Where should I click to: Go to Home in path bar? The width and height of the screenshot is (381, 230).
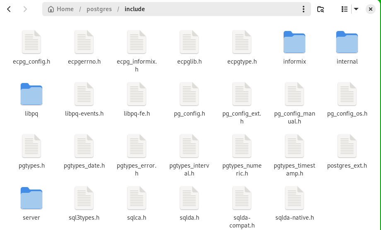[60, 9]
